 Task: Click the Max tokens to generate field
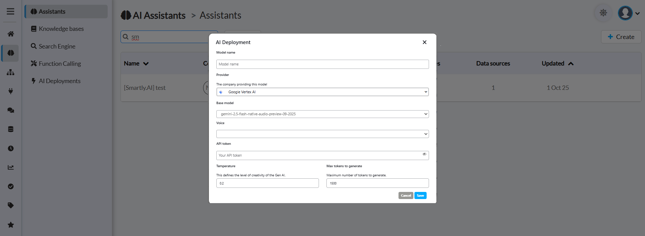pyautogui.click(x=378, y=183)
